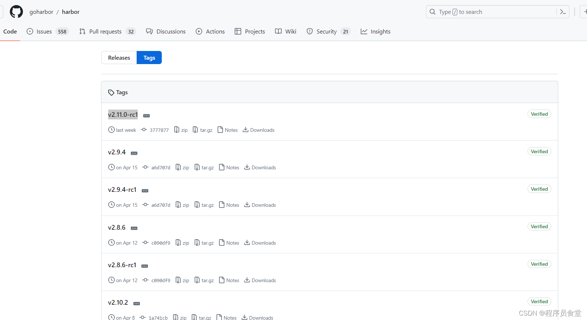Open Downloads for v2.9.4

coord(260,167)
